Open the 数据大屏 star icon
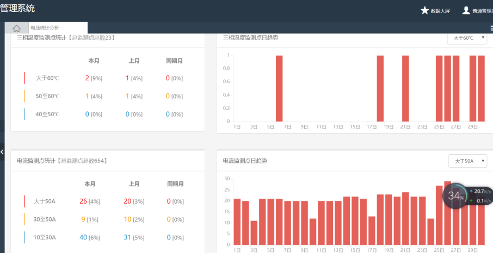This screenshot has height=253, width=493. pos(425,10)
